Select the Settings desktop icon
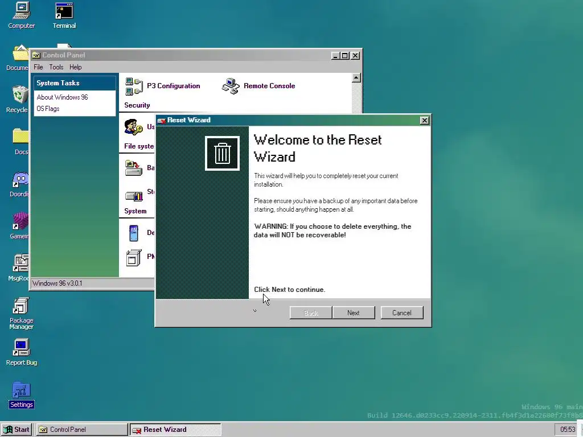 tap(21, 395)
